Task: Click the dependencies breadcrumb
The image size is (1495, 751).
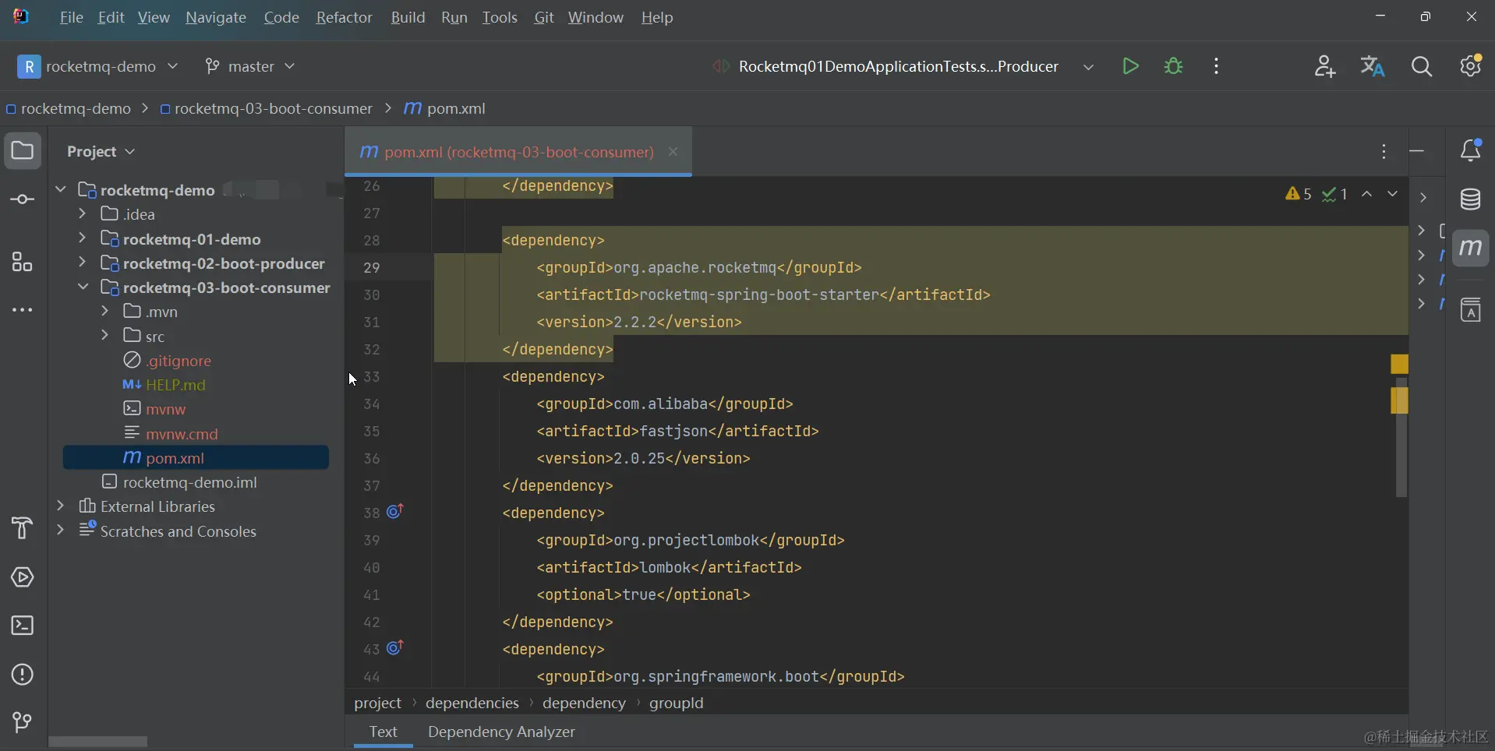Action: pos(472,703)
